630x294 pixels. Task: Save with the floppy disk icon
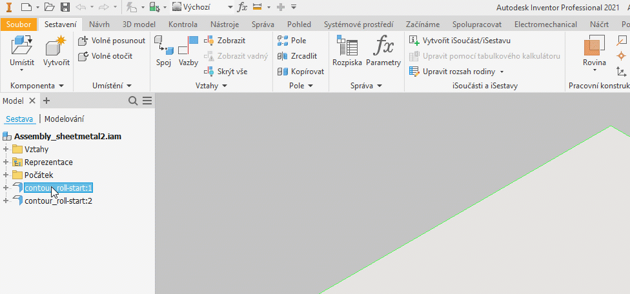(65, 7)
